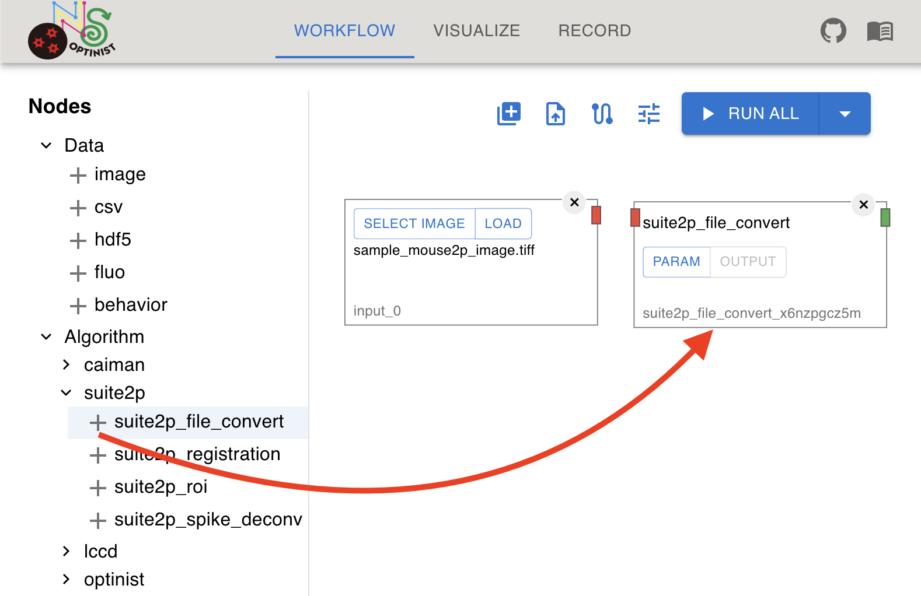Open the documentation book icon
Screen dimensions: 921x596
(880, 31)
